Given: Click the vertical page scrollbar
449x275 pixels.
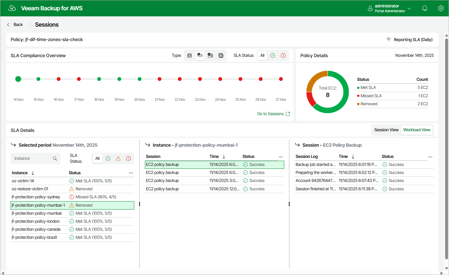Looking at the screenshot, I should 446,148.
